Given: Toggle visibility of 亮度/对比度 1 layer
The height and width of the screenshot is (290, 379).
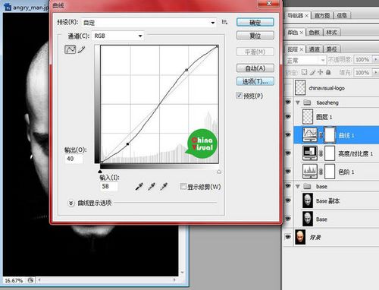Looking at the screenshot, I should pos(288,153).
